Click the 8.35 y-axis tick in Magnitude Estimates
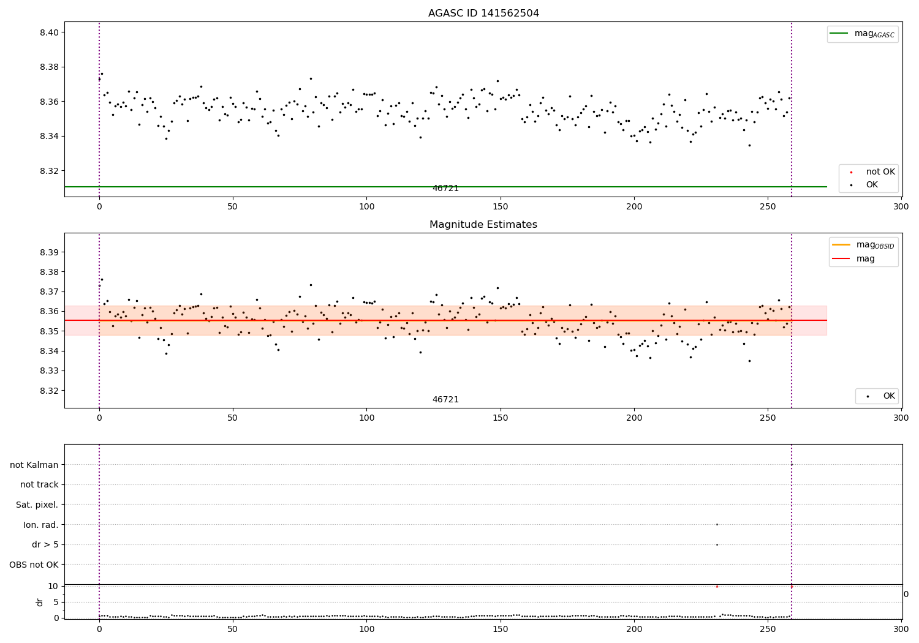 (49, 331)
